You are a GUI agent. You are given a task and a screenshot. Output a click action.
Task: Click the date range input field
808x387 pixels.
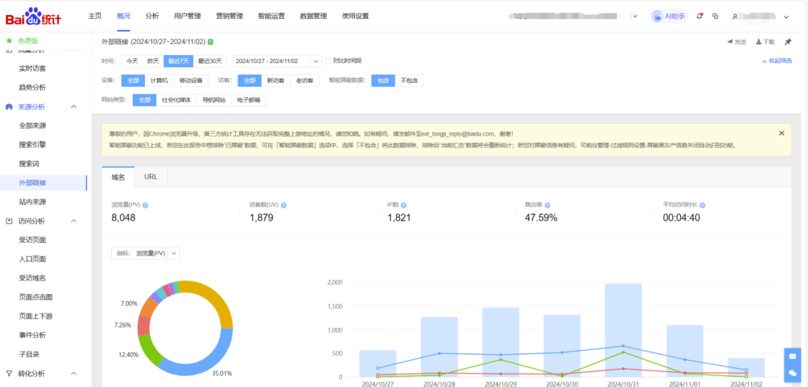271,61
